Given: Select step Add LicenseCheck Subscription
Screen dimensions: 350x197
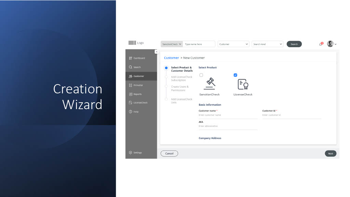Looking at the screenshot, I should (x=181, y=78).
